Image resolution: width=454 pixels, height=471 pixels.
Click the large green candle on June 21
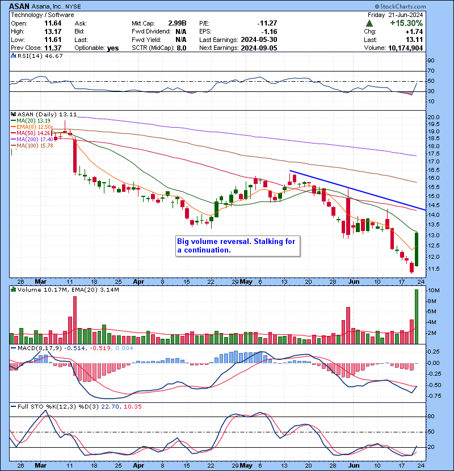pos(417,249)
